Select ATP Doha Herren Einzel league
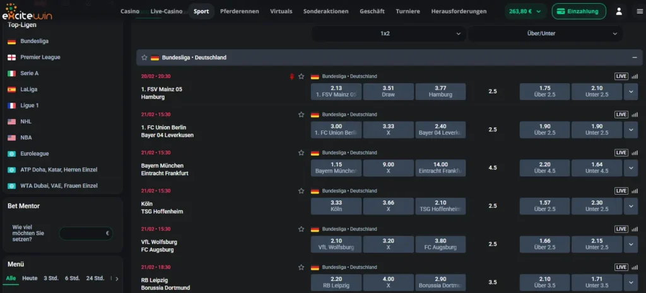The height and width of the screenshot is (293, 646). (x=59, y=169)
